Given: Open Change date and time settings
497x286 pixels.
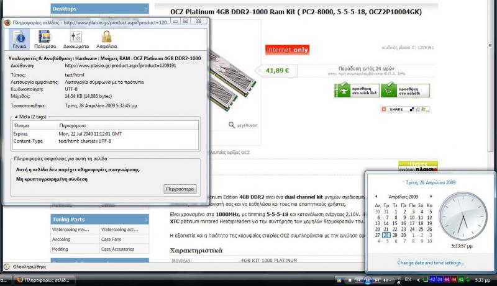Looking at the screenshot, I should [x=431, y=262].
